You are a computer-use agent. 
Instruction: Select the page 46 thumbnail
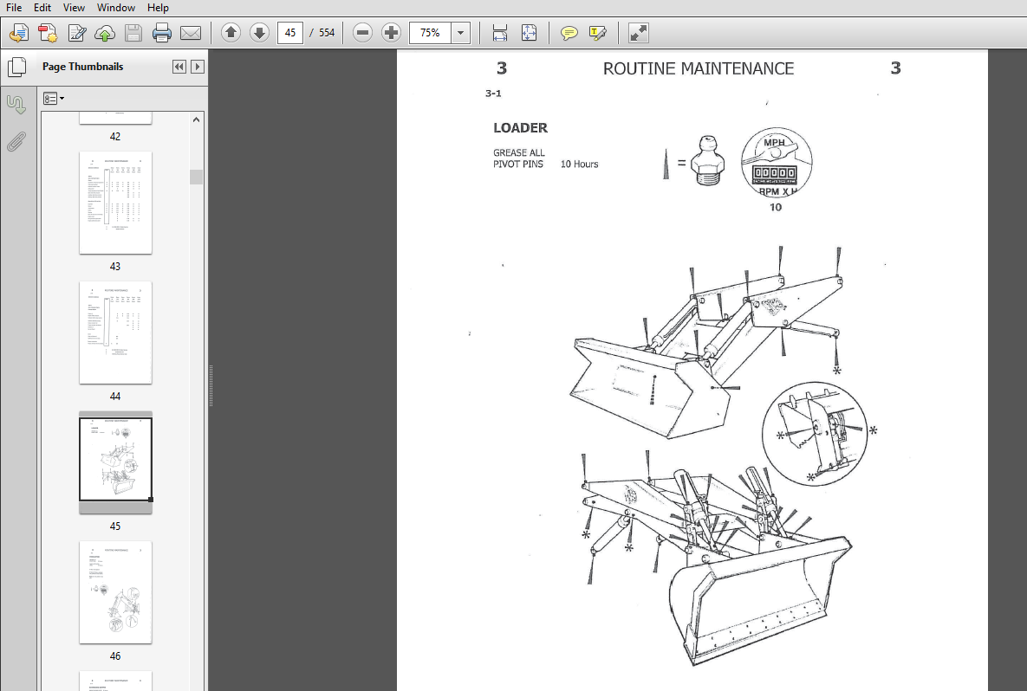click(115, 592)
